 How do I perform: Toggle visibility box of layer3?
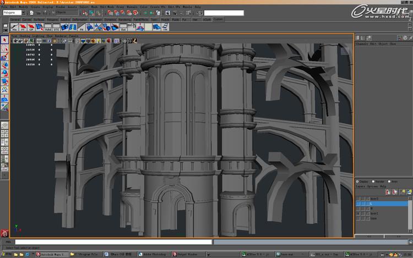[x=358, y=198]
